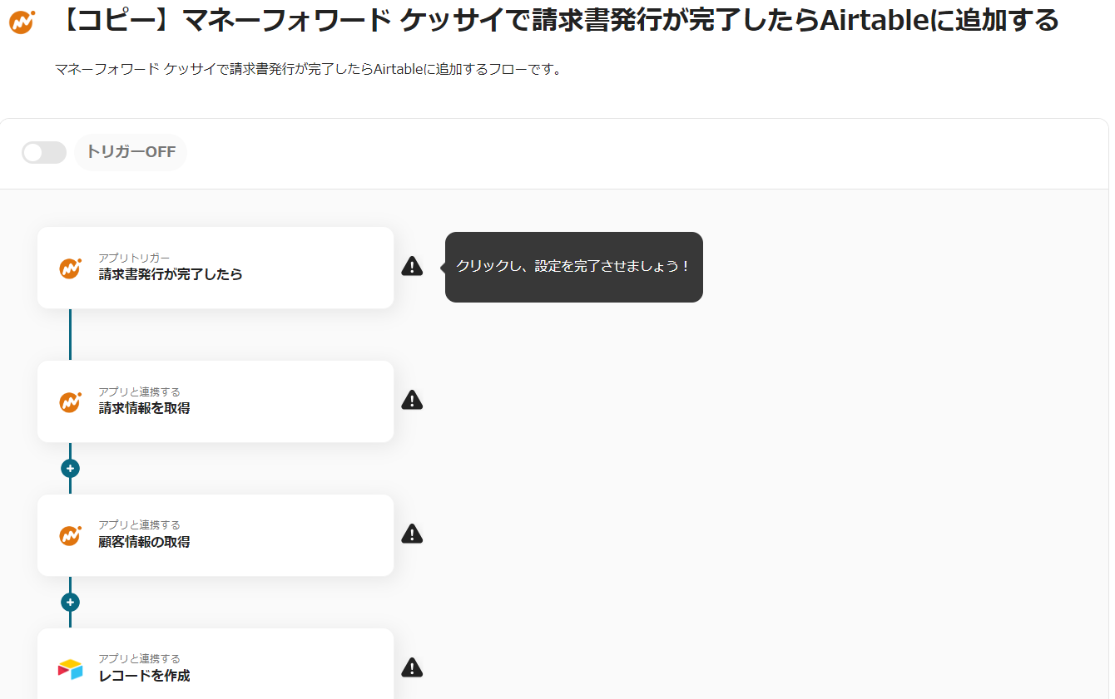The image size is (1115, 699).
Task: Click the Airtable icon in レコードを作成 step
Action: [70, 669]
